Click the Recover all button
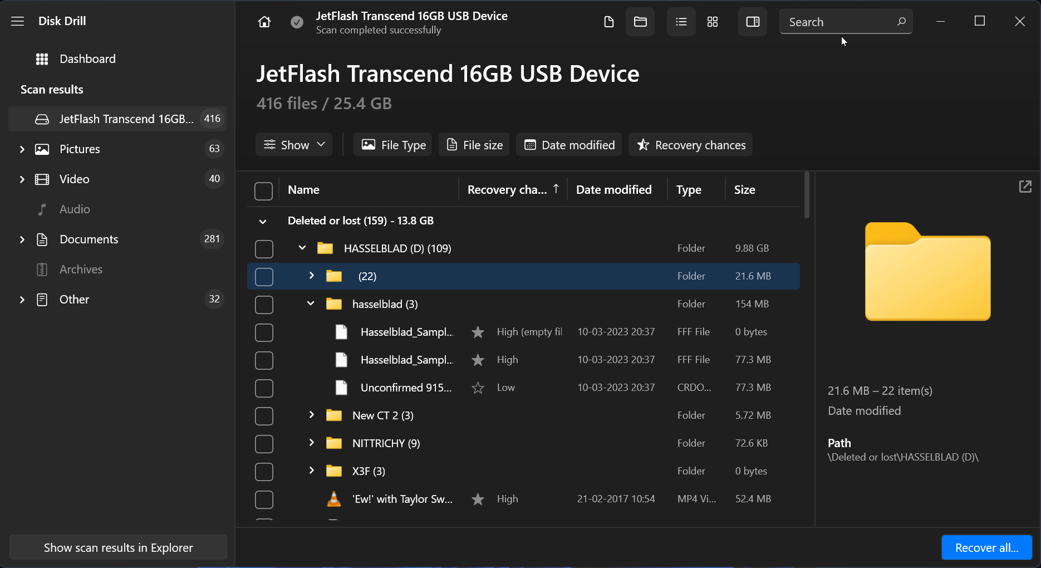The width and height of the screenshot is (1041, 568). [987, 548]
